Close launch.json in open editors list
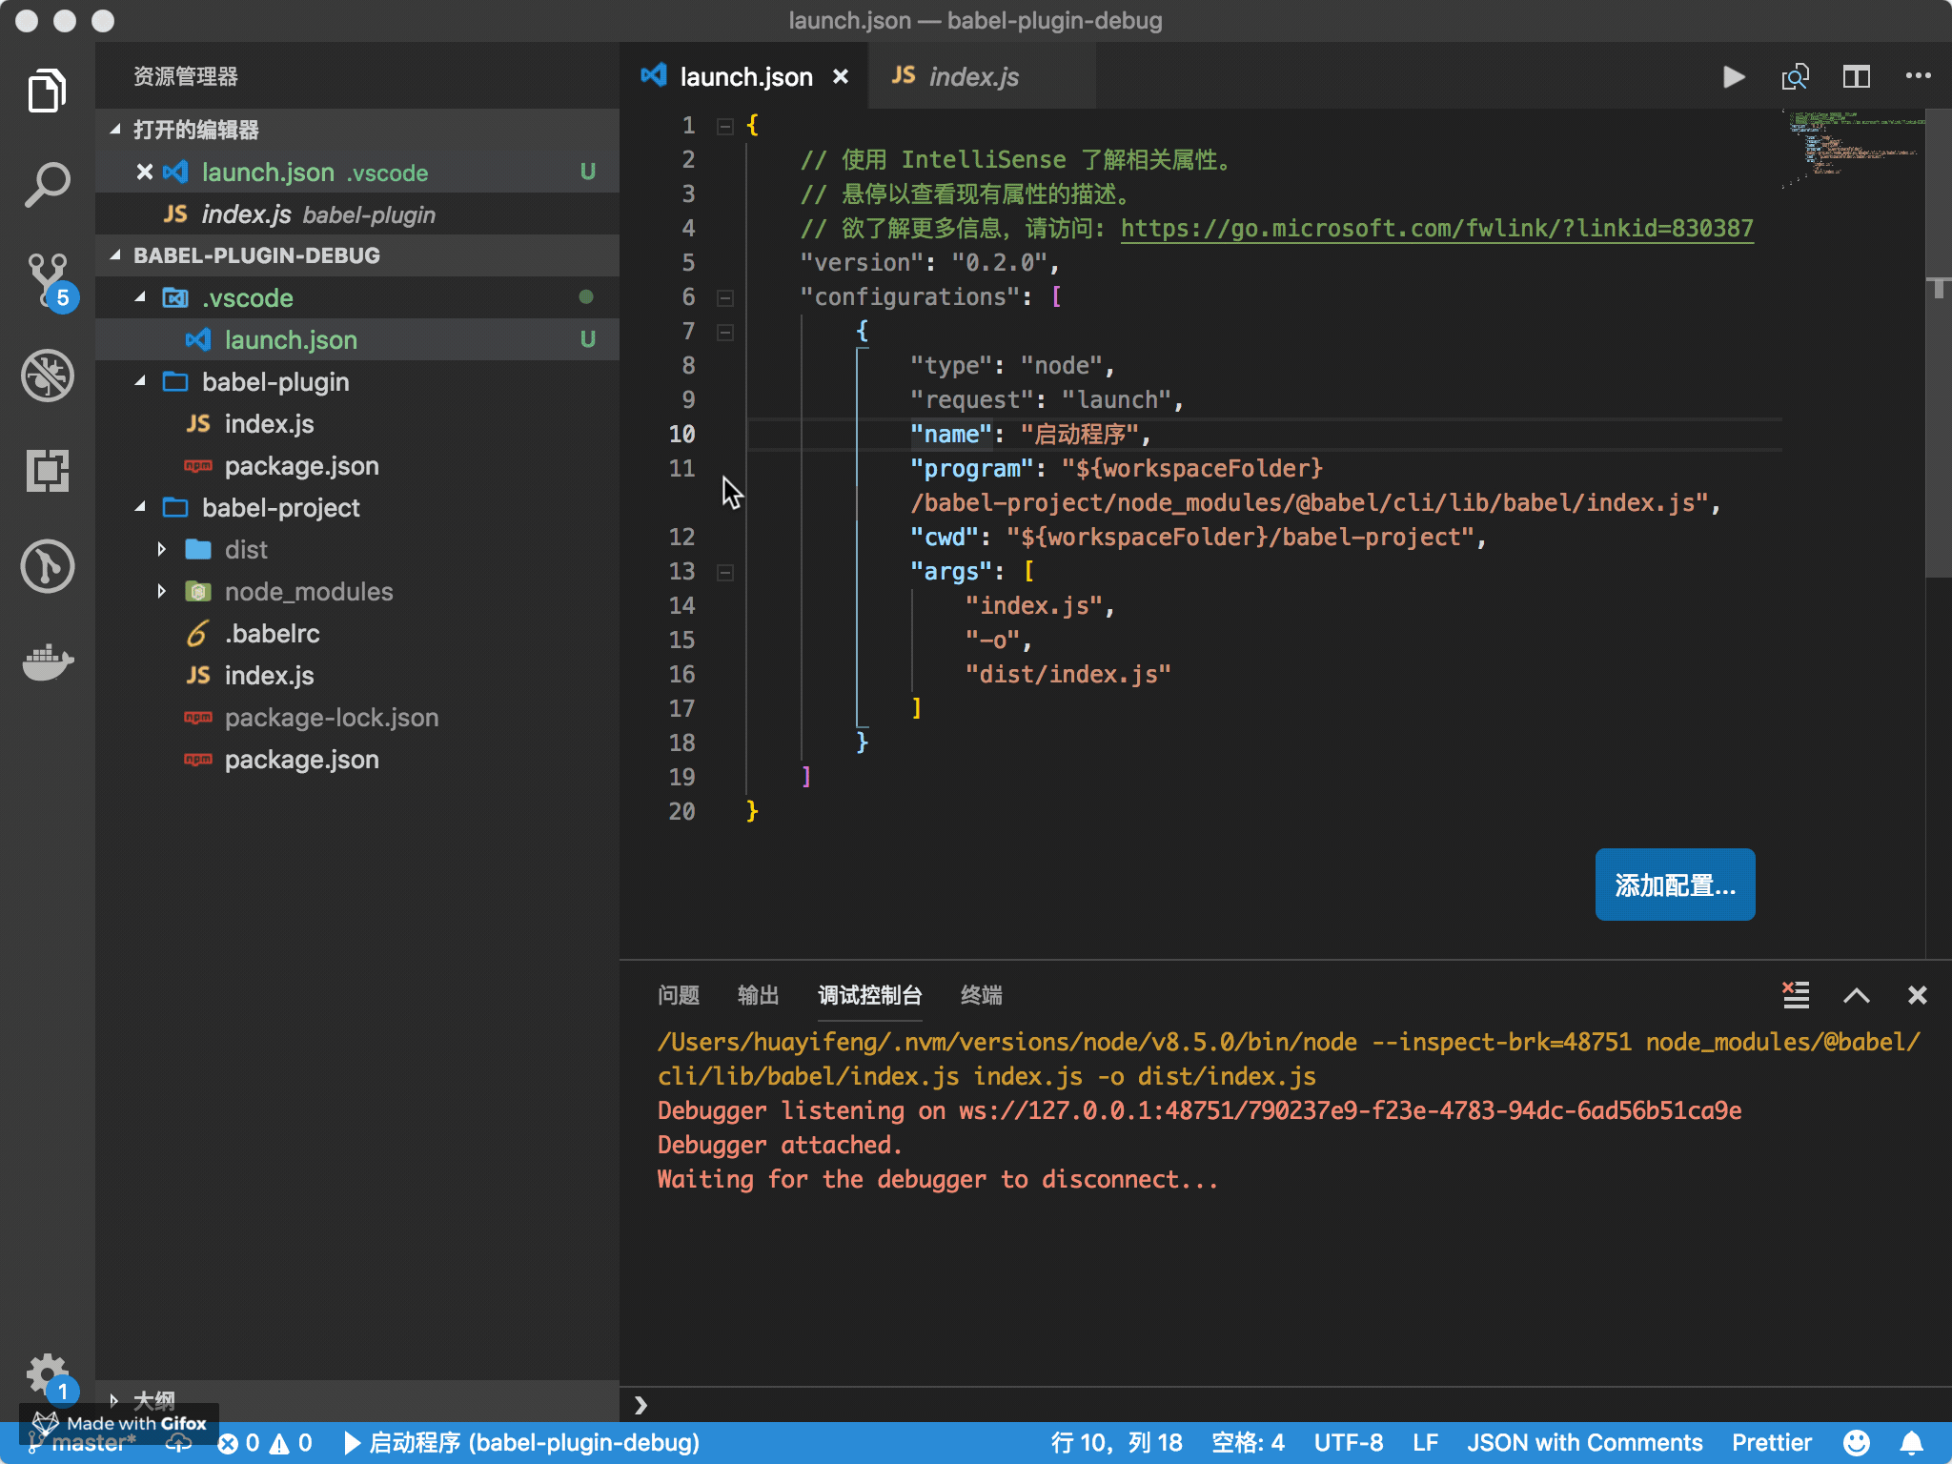Viewport: 1952px width, 1464px height. pos(144,172)
